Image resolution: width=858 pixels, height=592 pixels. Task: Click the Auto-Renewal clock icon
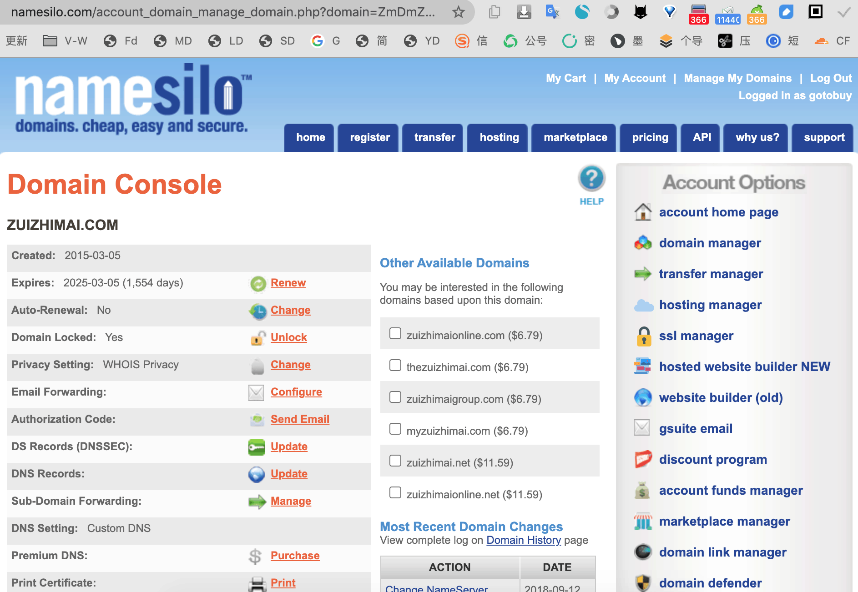tap(257, 311)
